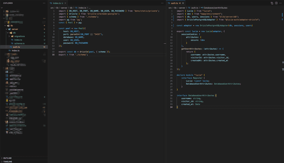284x163 pixels.
Task: Switch to the index.ts tab
Action: 57,3
